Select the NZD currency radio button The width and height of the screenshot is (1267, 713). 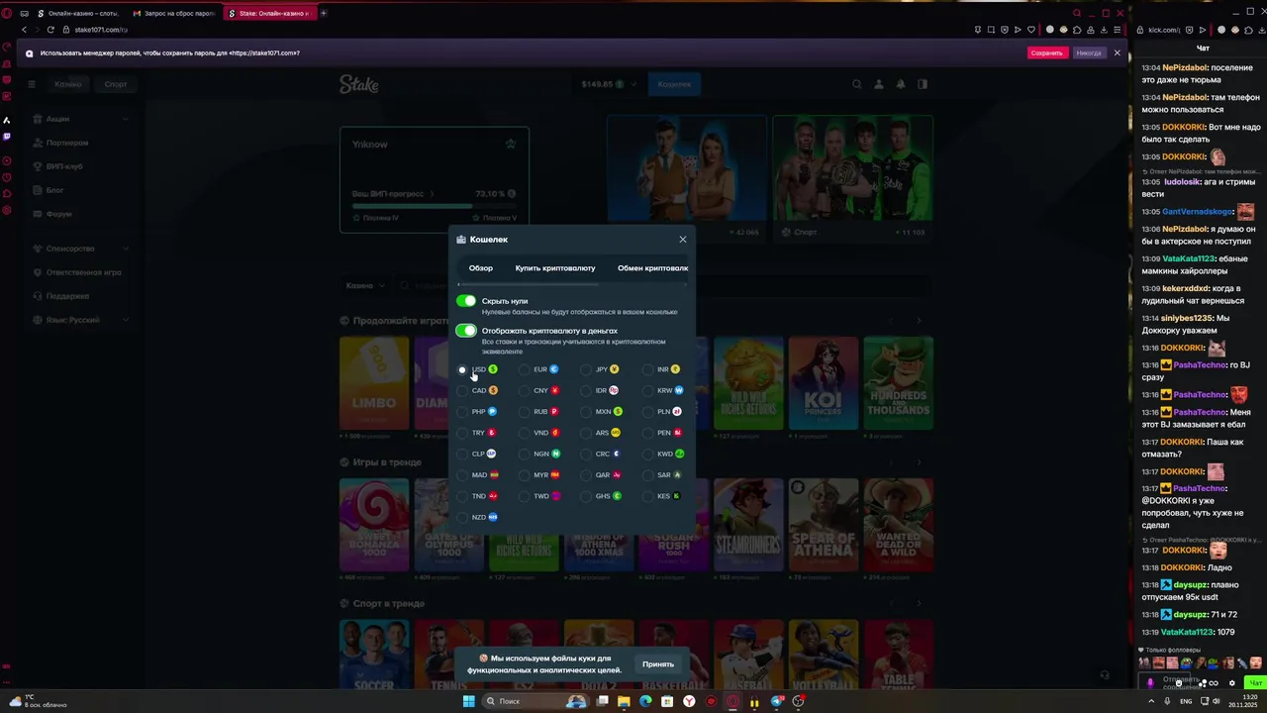(x=462, y=517)
